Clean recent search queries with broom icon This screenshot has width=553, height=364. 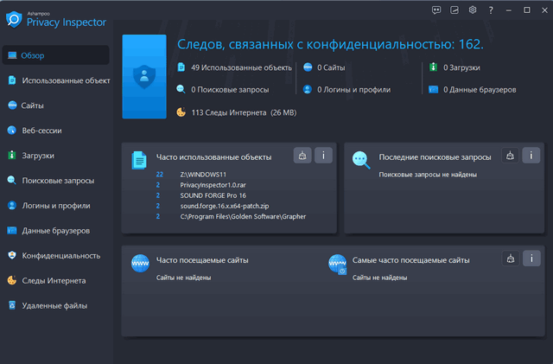[x=511, y=156]
